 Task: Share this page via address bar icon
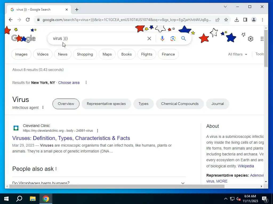click(218, 20)
